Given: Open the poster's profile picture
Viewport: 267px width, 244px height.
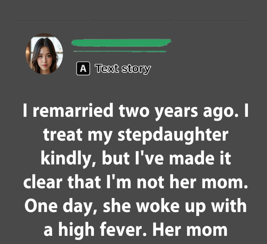Looking at the screenshot, I should click(x=44, y=54).
